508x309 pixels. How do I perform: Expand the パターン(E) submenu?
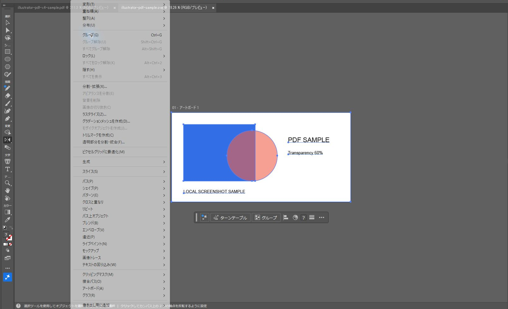pos(120,195)
